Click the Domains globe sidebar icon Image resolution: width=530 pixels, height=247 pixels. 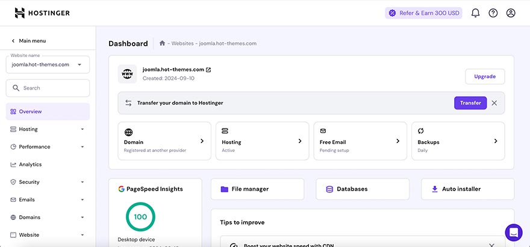(x=13, y=218)
